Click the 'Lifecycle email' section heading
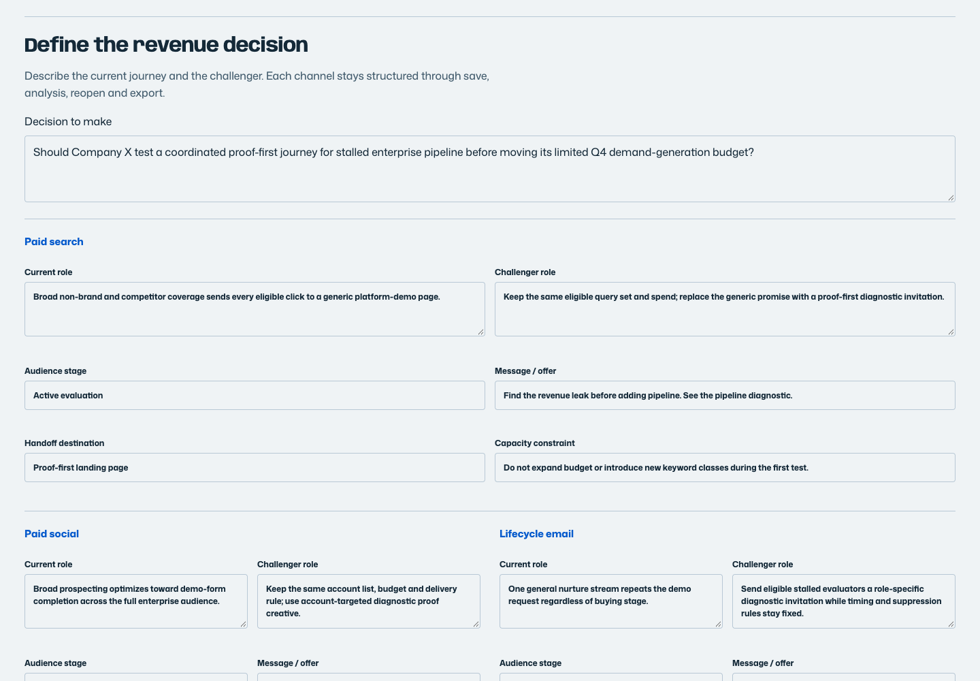Viewport: 980px width, 681px height. (536, 534)
